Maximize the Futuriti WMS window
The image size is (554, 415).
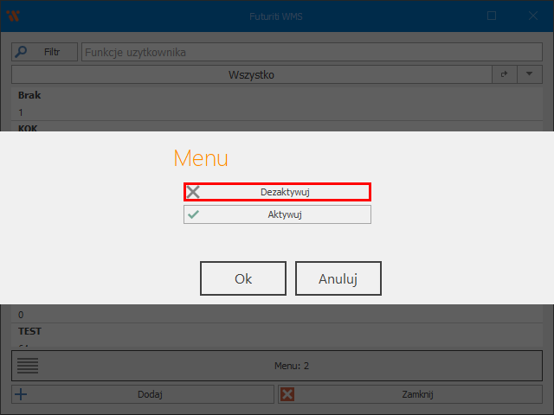(x=492, y=16)
